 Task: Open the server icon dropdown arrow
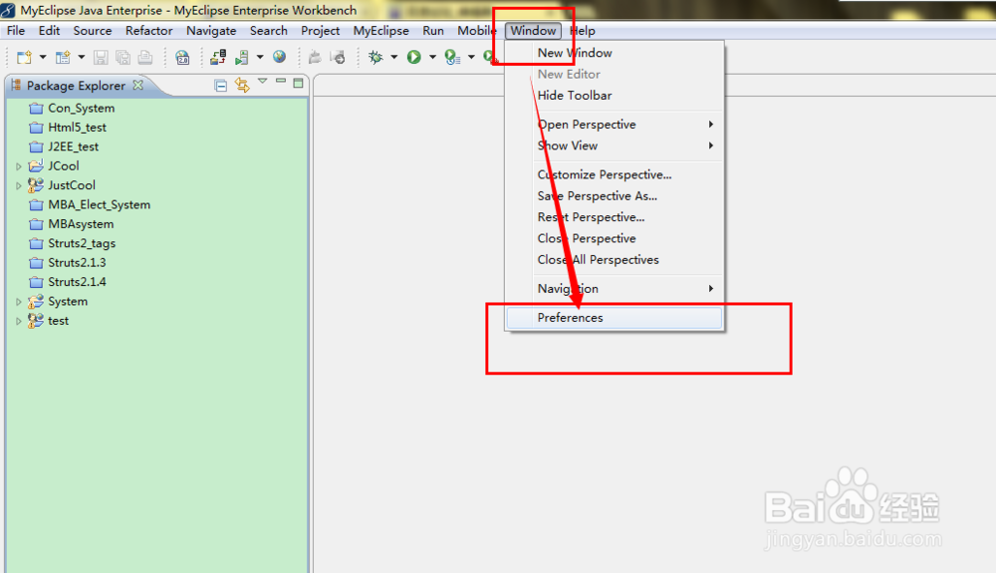coord(260,57)
